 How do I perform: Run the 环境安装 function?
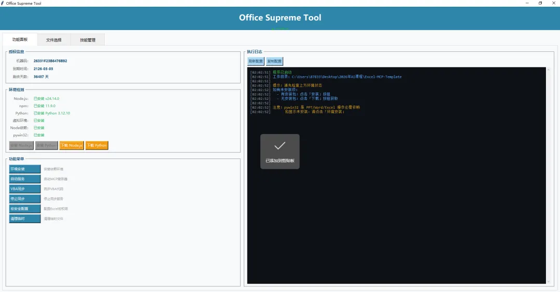(x=25, y=169)
